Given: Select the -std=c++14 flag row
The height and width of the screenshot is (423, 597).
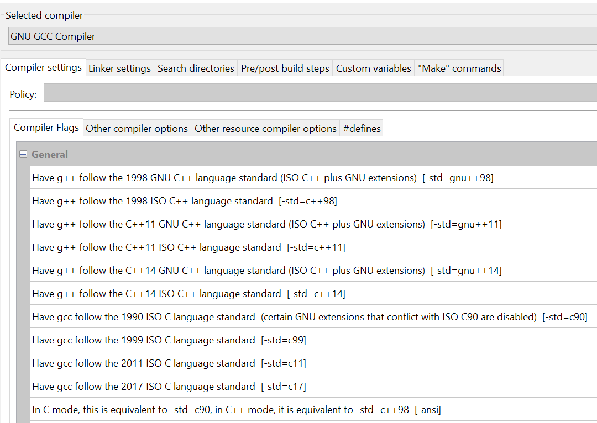Looking at the screenshot, I should 313,294.
